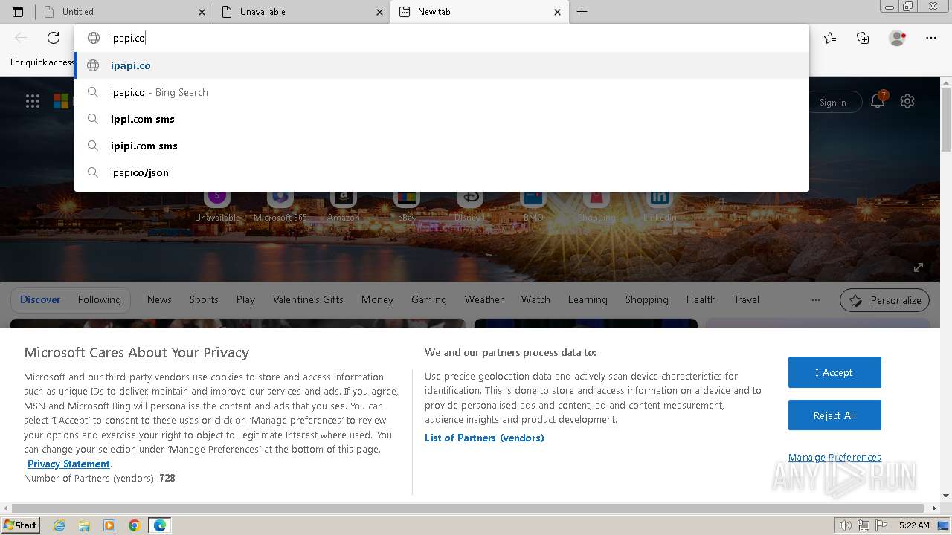This screenshot has width=952, height=535.
Task: Open Settings and more ellipsis menu
Action: [931, 38]
